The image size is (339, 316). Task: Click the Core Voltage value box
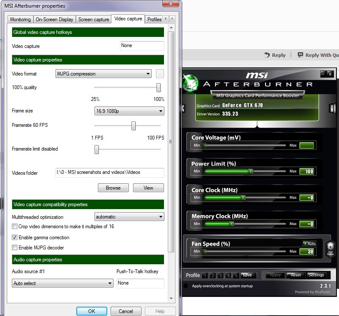point(307,145)
